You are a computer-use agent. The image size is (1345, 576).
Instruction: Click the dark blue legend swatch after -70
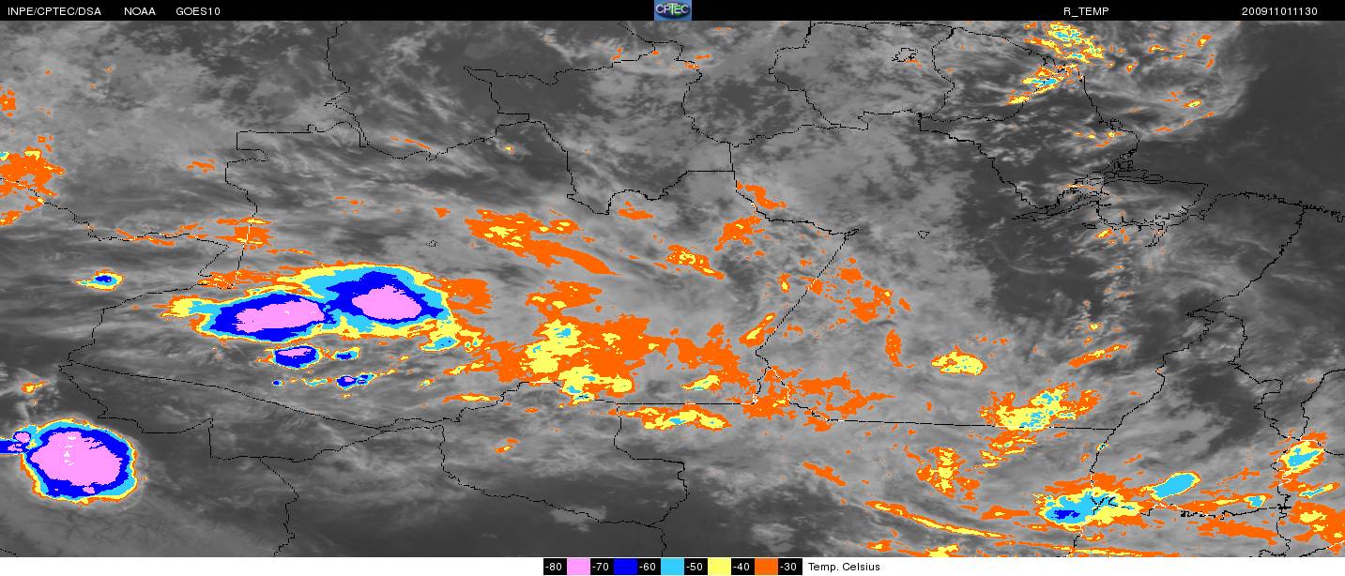pos(625,567)
